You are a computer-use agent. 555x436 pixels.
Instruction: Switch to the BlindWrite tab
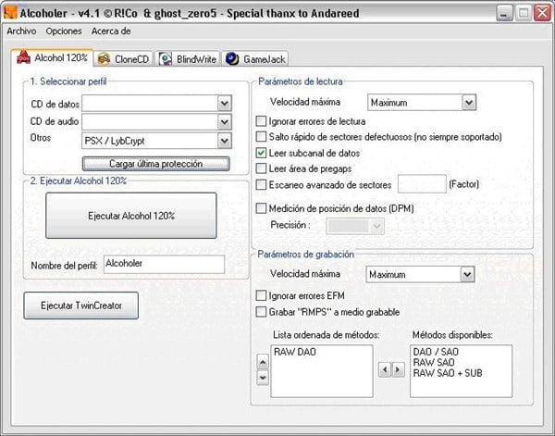(x=188, y=59)
